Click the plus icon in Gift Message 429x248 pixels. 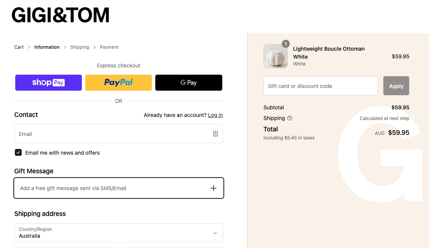[x=214, y=188]
